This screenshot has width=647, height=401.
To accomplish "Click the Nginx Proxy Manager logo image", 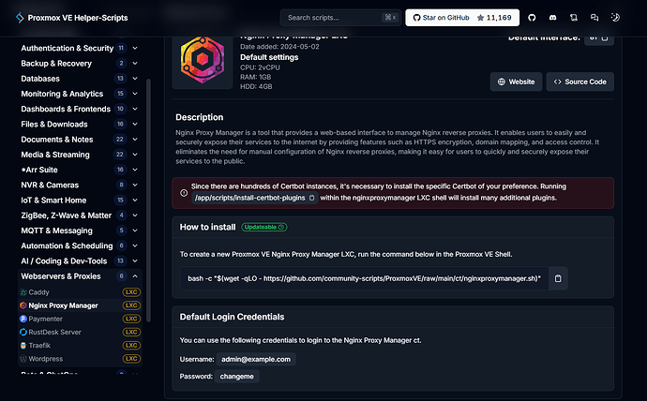I will 203,60.
